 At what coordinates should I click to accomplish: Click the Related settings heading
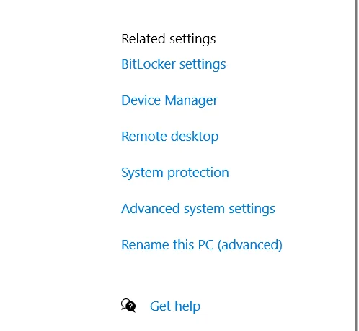(x=169, y=39)
